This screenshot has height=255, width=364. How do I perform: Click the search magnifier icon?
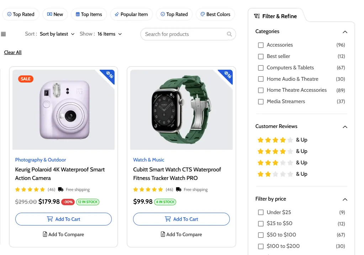pyautogui.click(x=229, y=34)
